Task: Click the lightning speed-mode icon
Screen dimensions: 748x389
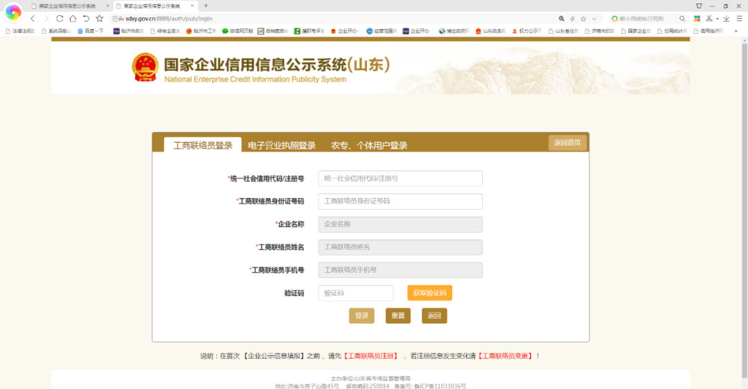Action: [573, 19]
